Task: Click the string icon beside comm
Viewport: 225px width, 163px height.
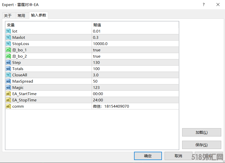Action: 8,106
